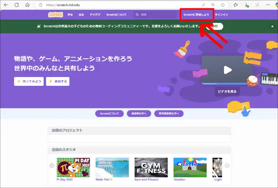This screenshot has width=278, height=188.
Task: Click the 教育関係者の方へ button
Action: pos(169,114)
